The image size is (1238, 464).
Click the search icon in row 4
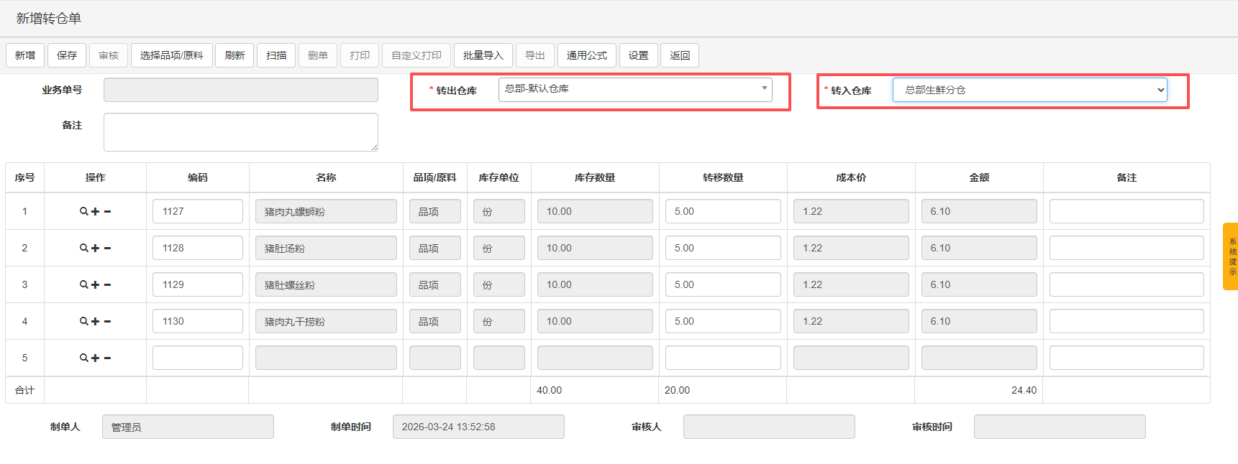84,321
